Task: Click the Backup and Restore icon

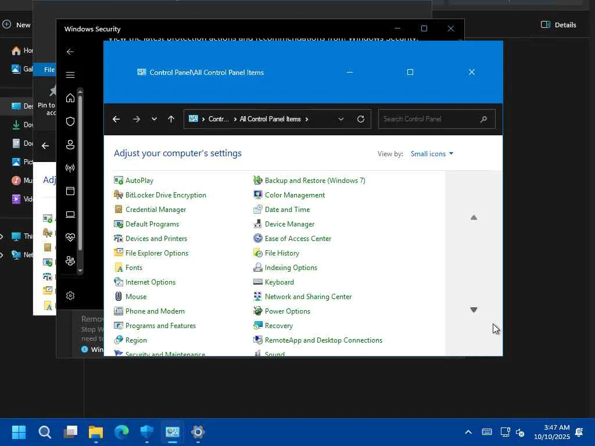Action: [257, 181]
